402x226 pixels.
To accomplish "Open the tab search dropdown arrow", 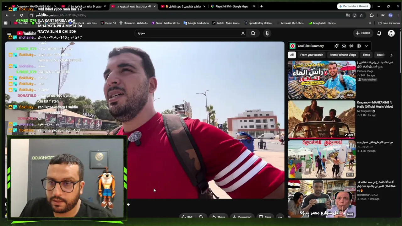I will (x=6, y=6).
